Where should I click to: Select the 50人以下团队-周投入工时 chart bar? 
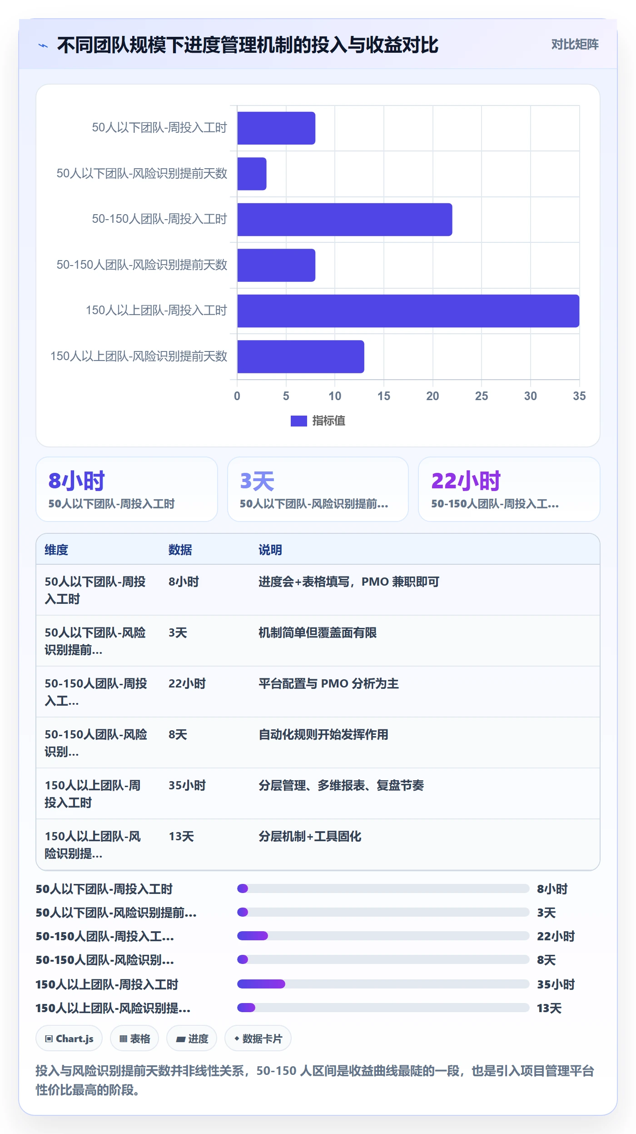click(x=276, y=128)
